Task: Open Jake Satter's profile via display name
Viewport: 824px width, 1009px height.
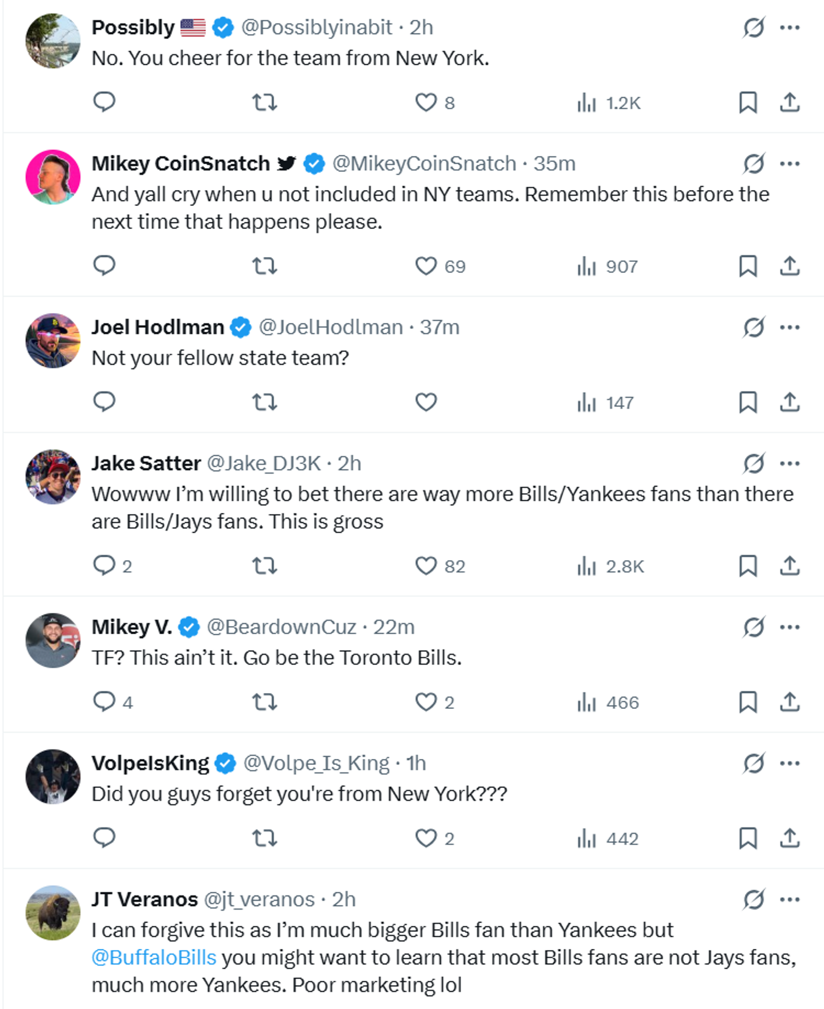Action: point(146,464)
